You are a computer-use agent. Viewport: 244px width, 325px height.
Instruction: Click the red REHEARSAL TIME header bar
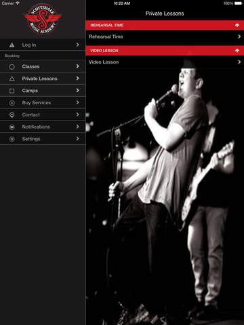165,25
